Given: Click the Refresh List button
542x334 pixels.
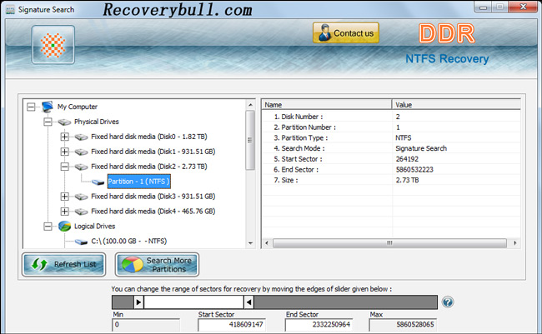Looking at the screenshot, I should (x=64, y=265).
